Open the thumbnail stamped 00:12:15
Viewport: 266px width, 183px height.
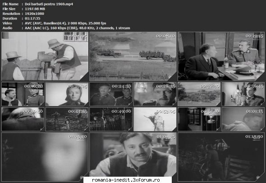click(x=221, y=56)
